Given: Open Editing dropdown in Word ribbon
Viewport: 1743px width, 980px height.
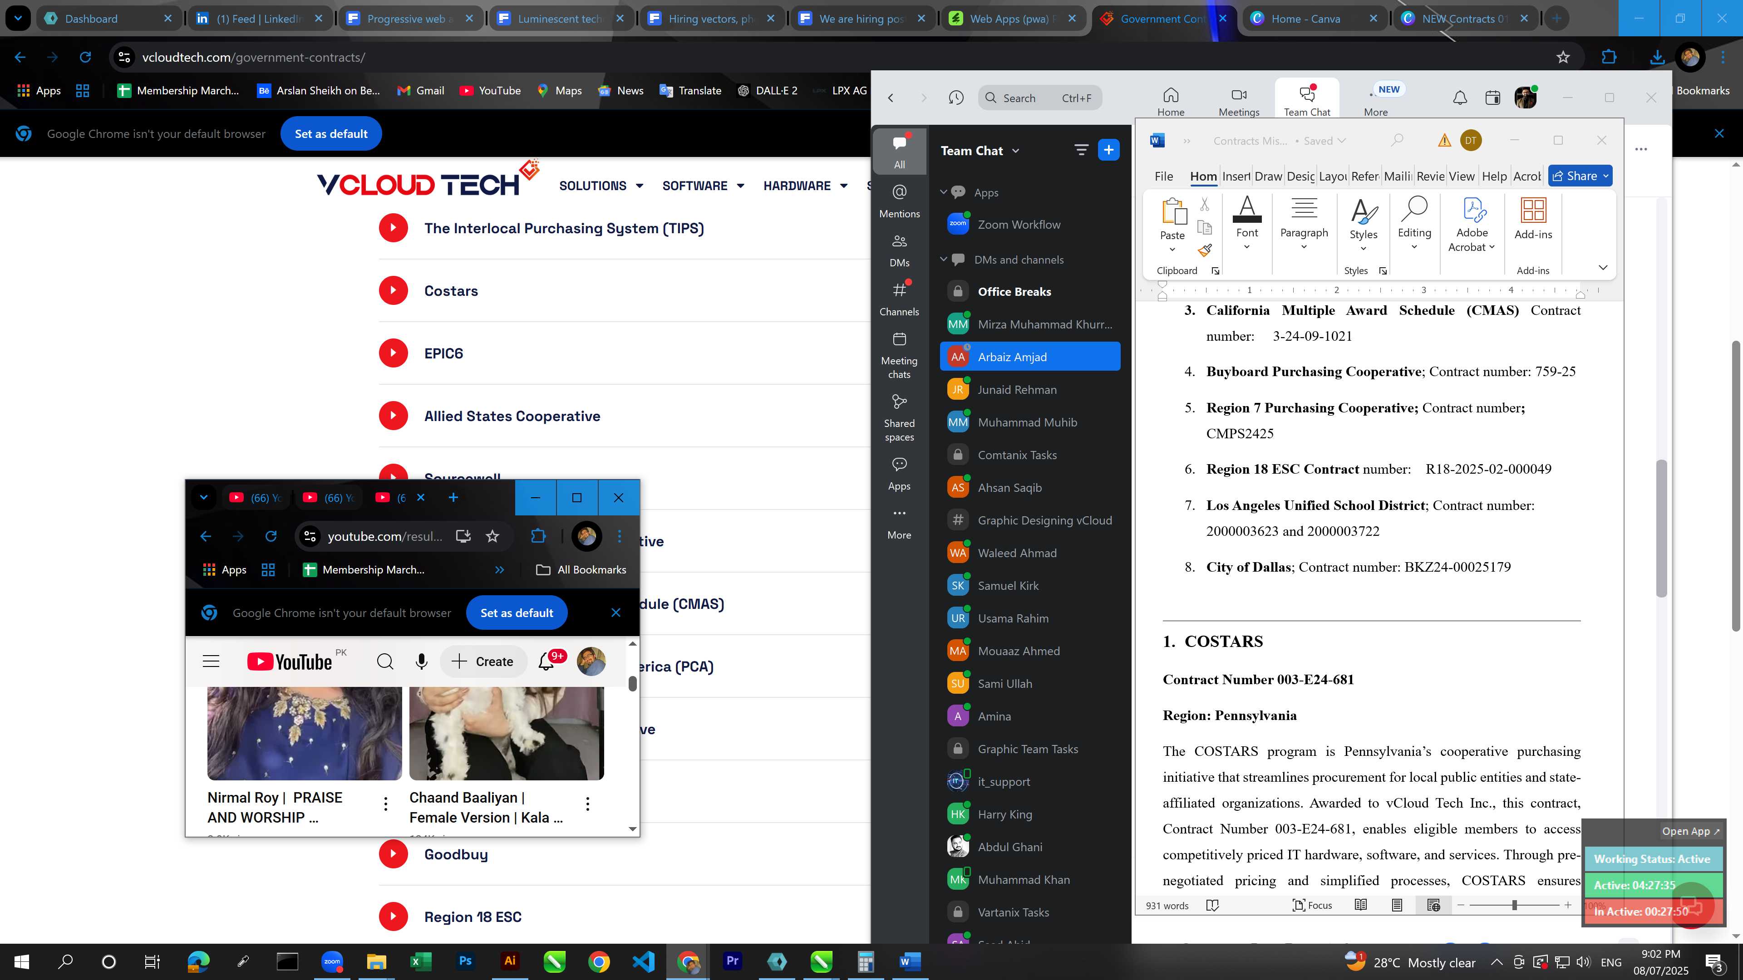Looking at the screenshot, I should (x=1414, y=225).
